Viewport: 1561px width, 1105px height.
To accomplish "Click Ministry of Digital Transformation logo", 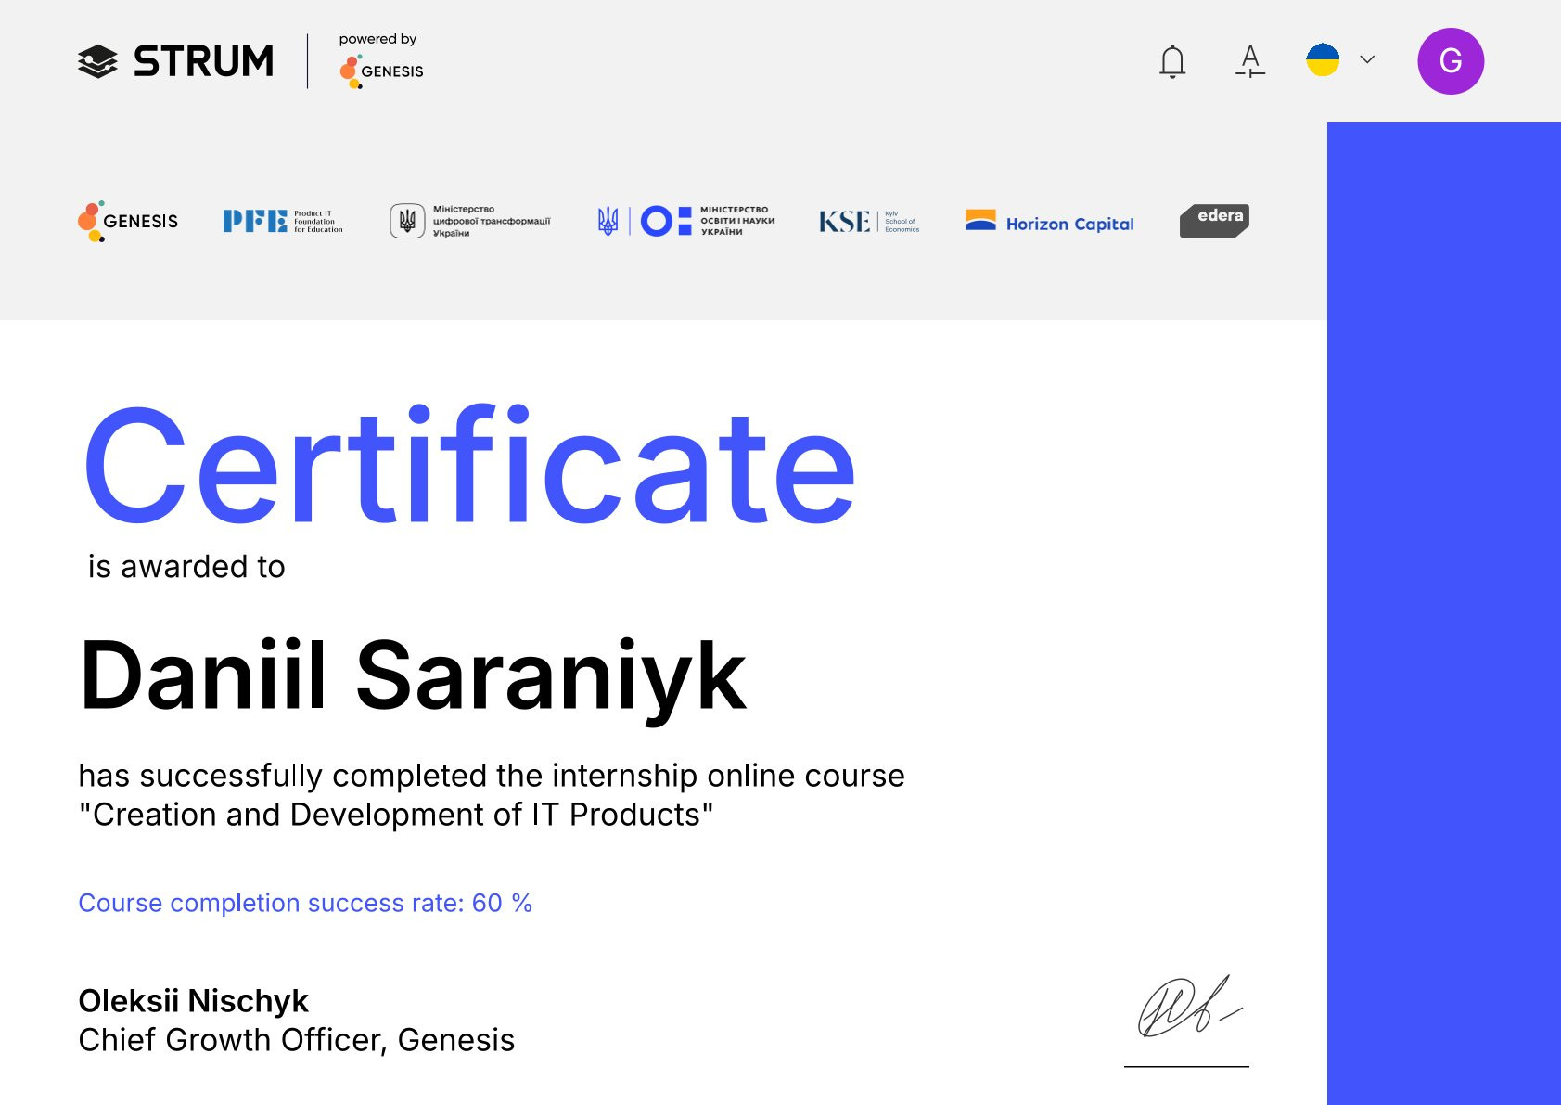I will [470, 221].
